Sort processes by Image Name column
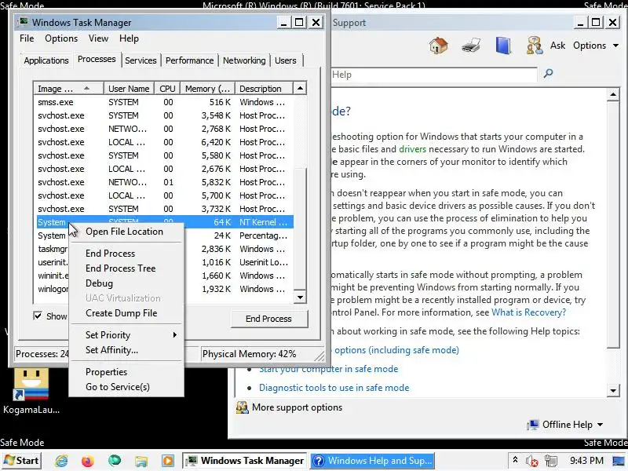The image size is (628, 471). coord(68,88)
